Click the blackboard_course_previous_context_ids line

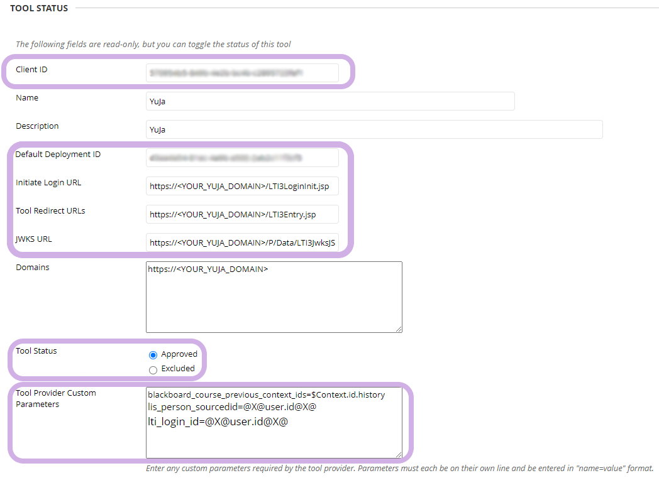266,394
